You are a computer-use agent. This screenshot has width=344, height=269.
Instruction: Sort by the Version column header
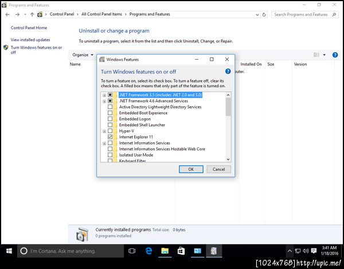[300, 64]
